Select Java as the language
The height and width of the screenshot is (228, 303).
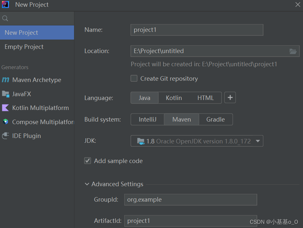tap(145, 98)
